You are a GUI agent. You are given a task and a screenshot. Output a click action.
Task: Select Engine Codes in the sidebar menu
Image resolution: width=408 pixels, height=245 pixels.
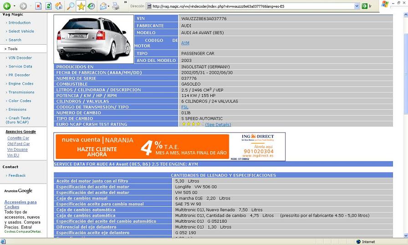tap(21, 84)
